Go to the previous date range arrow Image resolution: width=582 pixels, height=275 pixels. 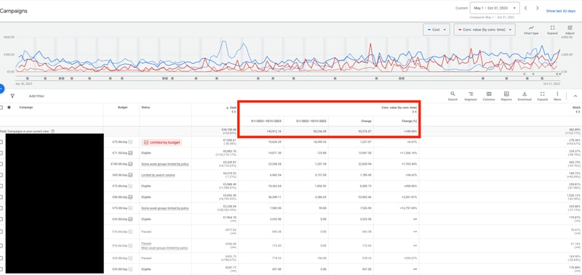pyautogui.click(x=525, y=8)
